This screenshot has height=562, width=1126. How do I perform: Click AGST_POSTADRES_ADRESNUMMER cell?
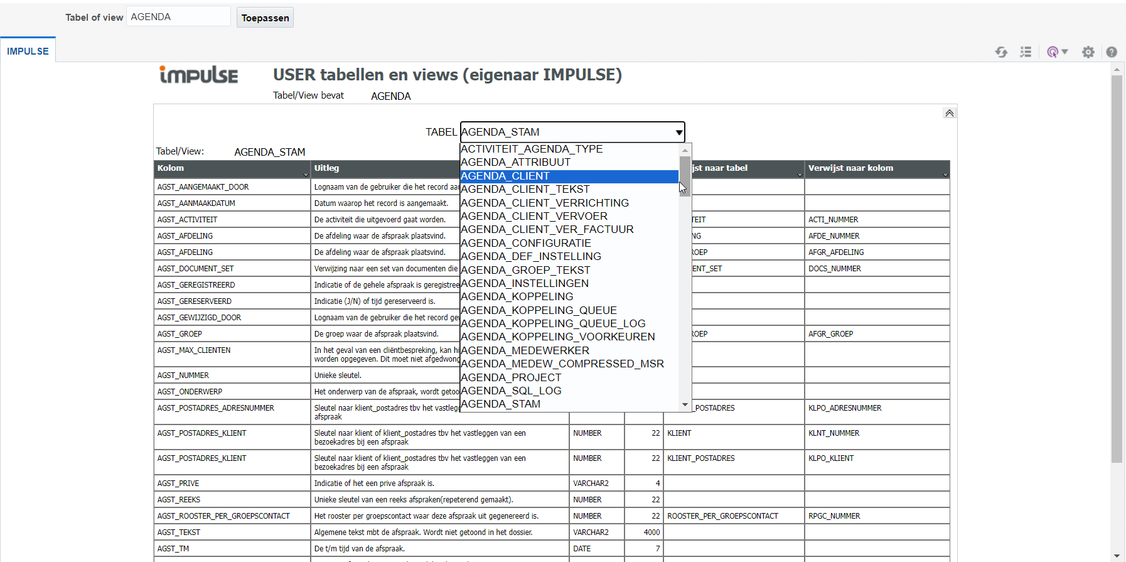coord(232,413)
